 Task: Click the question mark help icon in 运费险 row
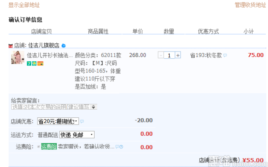(121, 146)
